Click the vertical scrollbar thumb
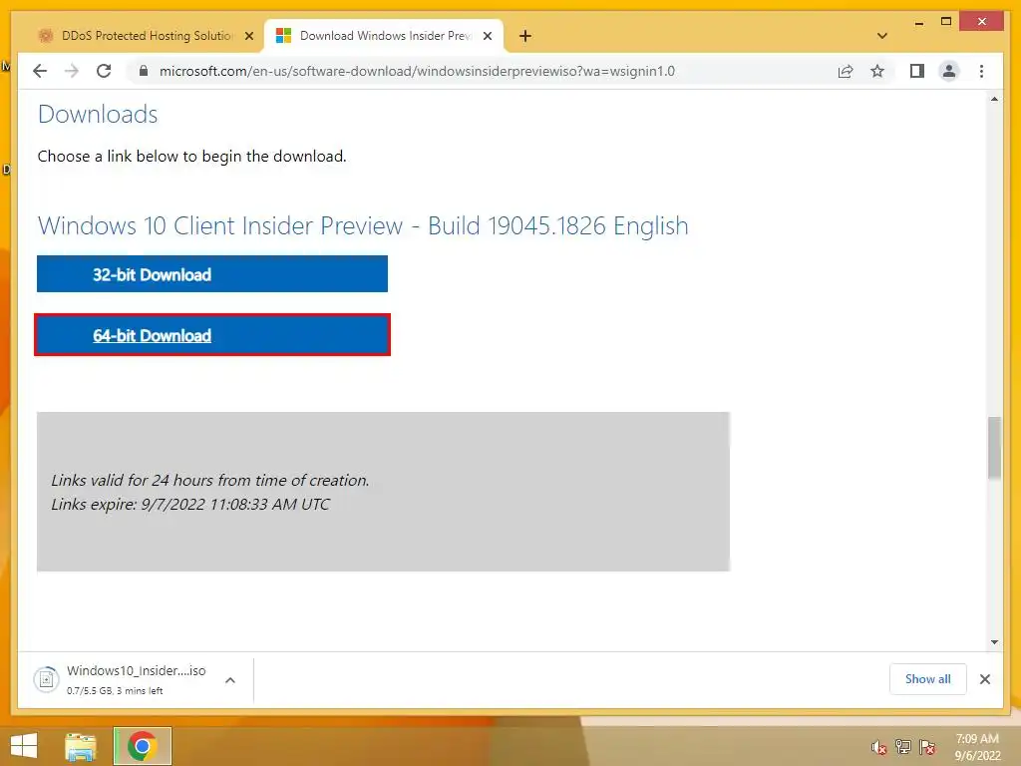Image resolution: width=1021 pixels, height=766 pixels. pos(994,448)
